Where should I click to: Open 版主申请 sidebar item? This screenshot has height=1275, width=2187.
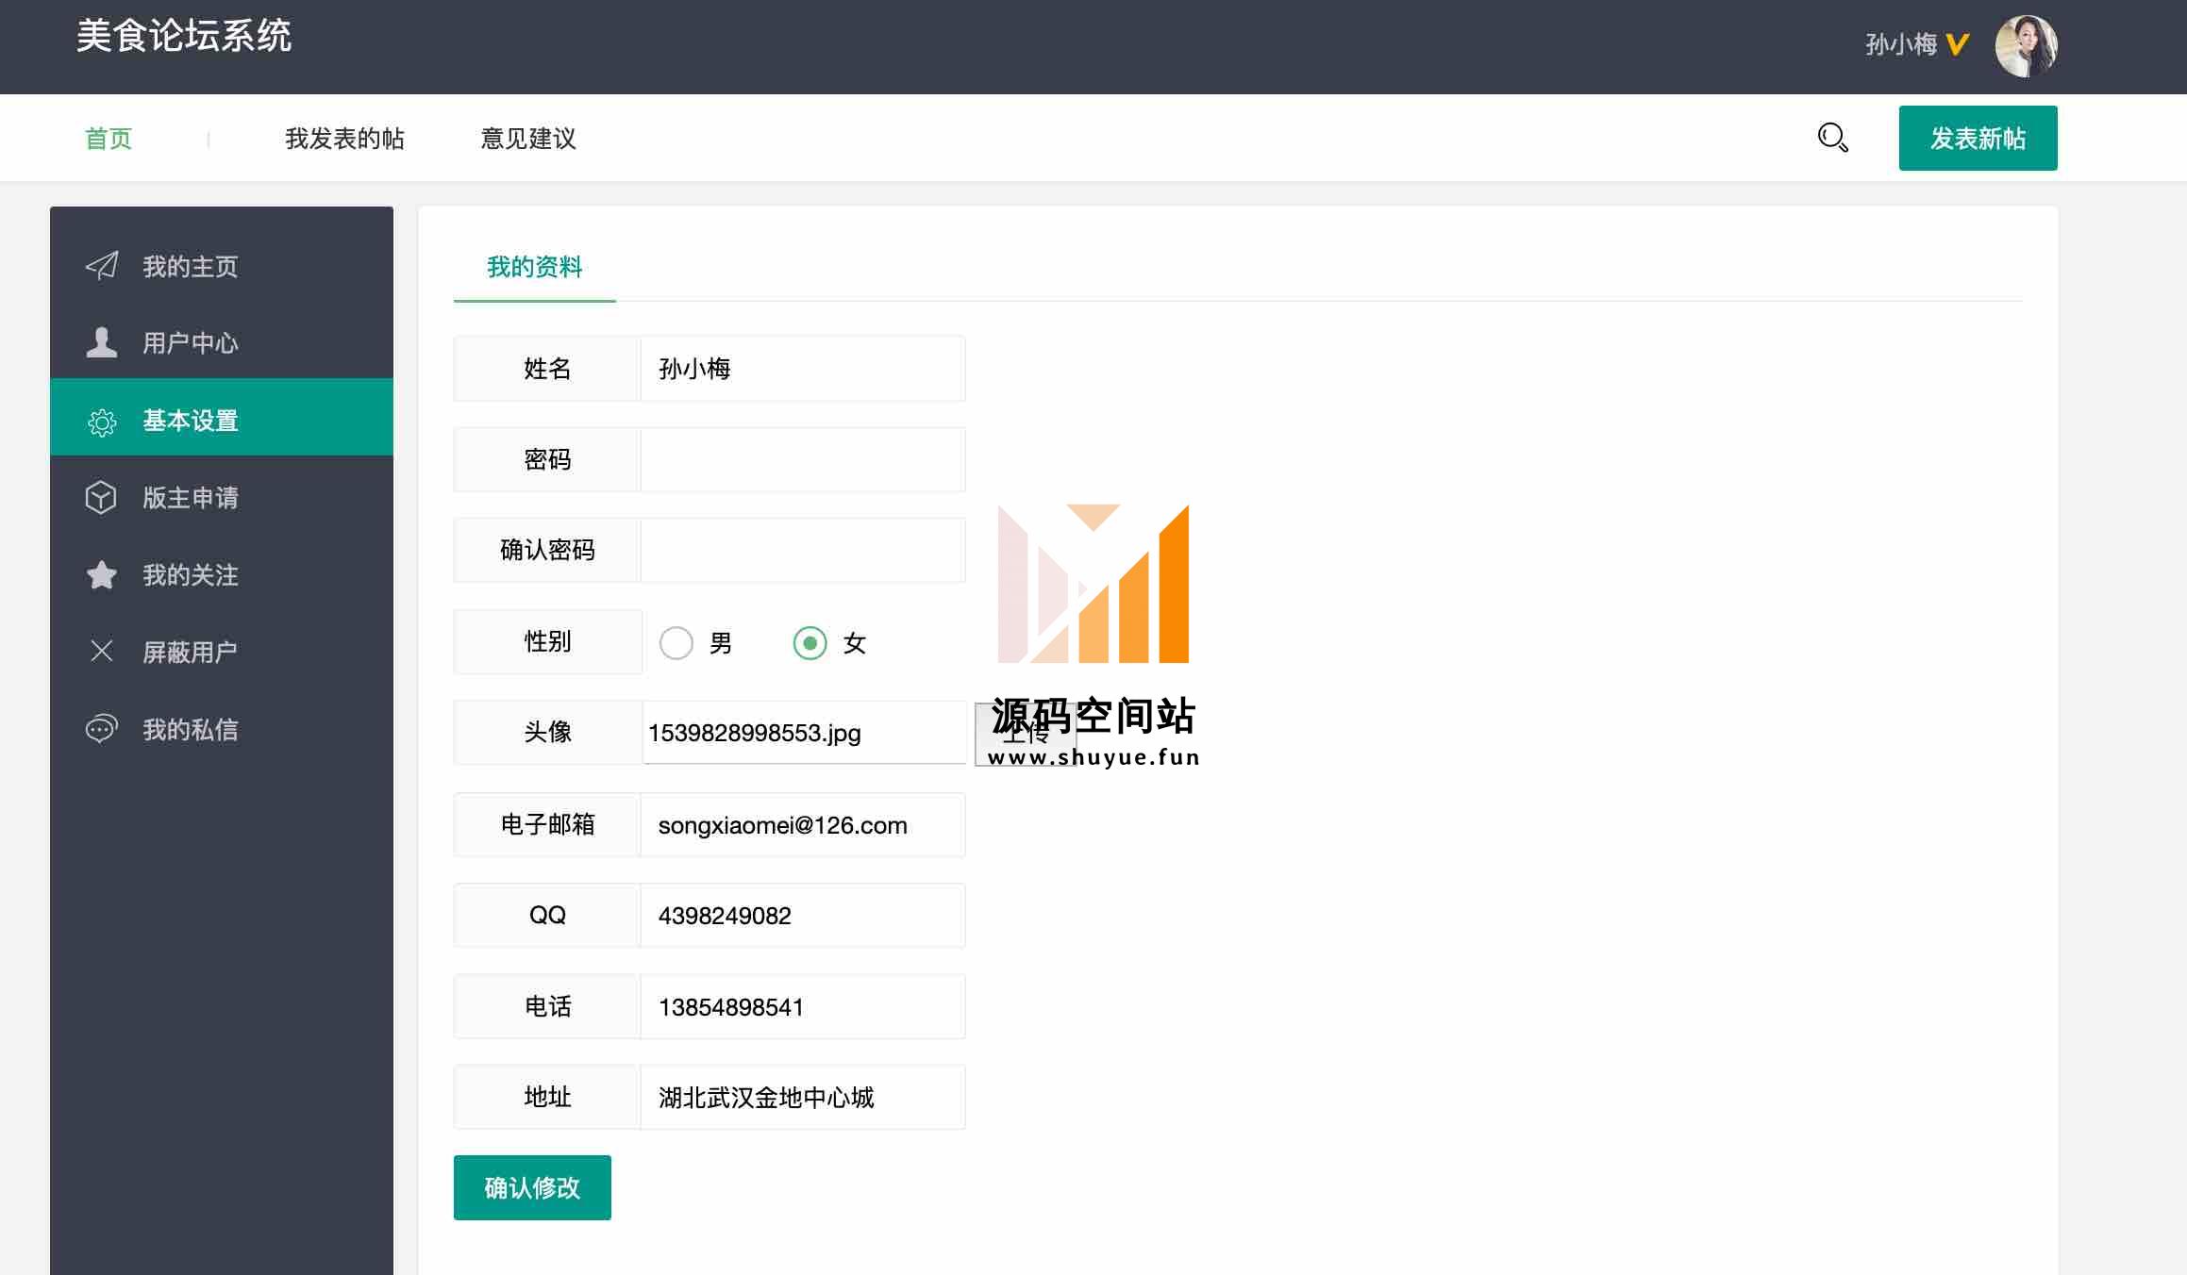(x=222, y=497)
